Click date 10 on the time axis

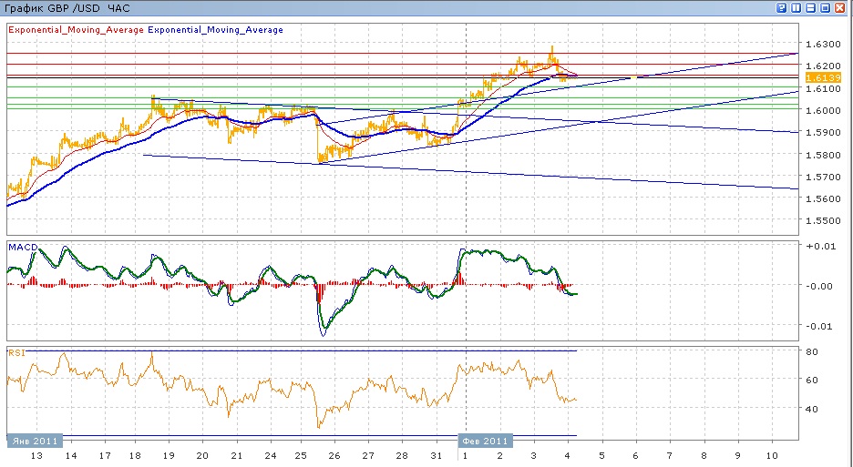772,455
